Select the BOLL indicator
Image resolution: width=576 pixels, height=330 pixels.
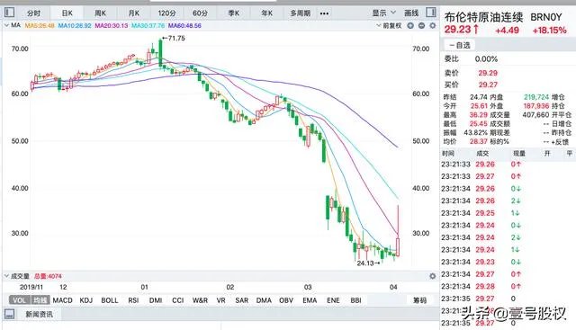pos(110,300)
